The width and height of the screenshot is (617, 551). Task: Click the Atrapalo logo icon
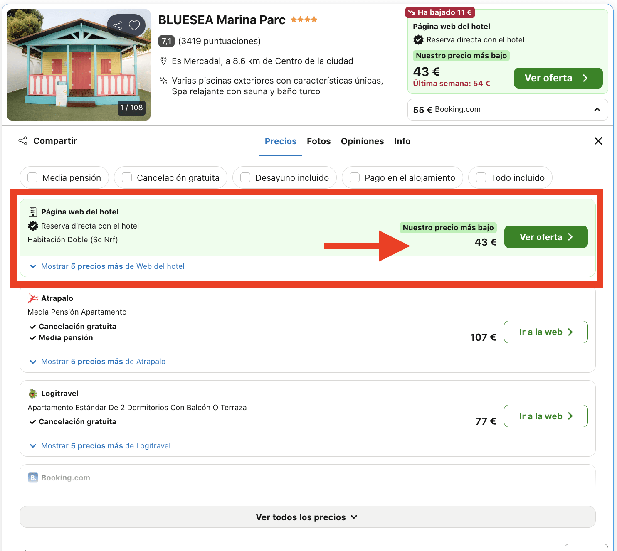click(x=33, y=298)
